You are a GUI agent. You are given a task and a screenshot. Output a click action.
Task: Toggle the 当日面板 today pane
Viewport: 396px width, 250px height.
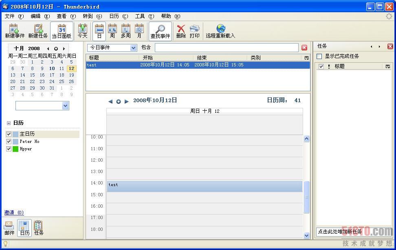(x=62, y=31)
